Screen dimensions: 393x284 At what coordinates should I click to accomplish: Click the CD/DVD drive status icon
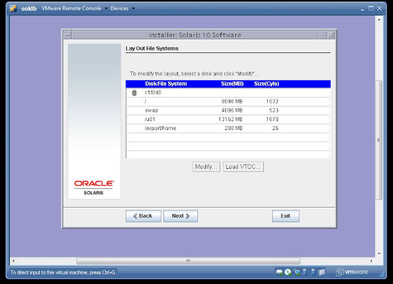point(288,272)
